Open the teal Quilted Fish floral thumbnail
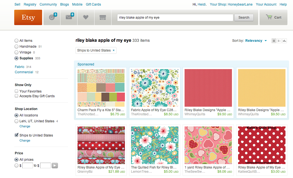The width and height of the screenshot is (293, 178). [155, 145]
